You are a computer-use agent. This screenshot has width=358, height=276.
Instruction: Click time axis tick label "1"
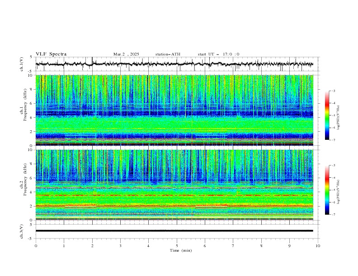pos(64,246)
